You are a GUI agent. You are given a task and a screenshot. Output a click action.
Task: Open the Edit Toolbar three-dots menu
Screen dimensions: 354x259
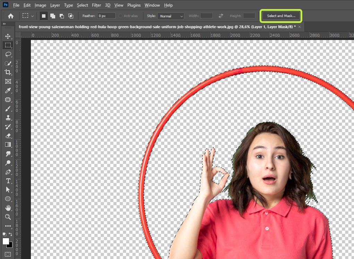coord(8,226)
